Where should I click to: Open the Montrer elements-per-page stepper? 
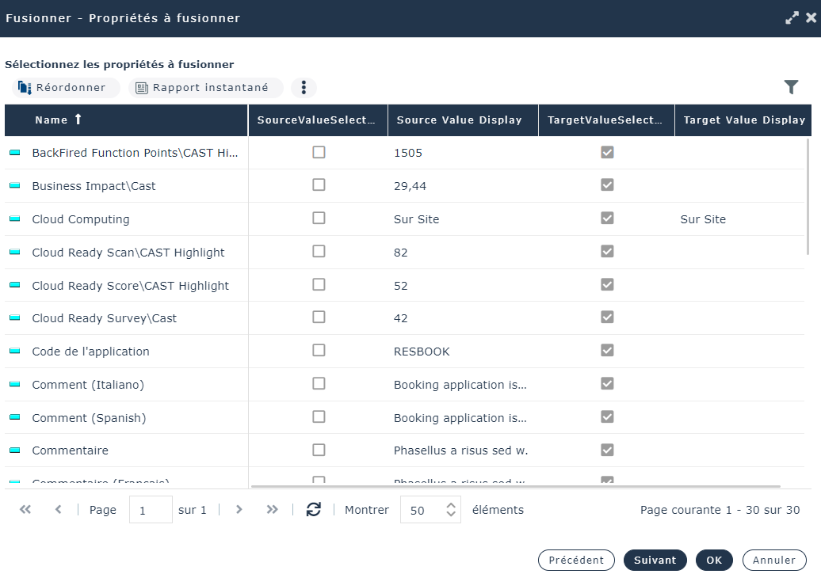coord(451,510)
